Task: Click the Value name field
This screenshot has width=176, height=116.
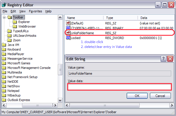Action: 120,74
